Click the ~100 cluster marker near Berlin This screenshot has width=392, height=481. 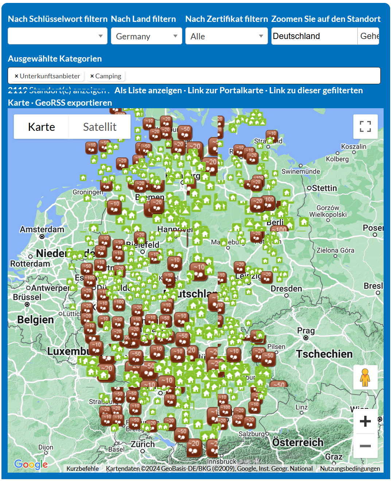pyautogui.click(x=279, y=229)
